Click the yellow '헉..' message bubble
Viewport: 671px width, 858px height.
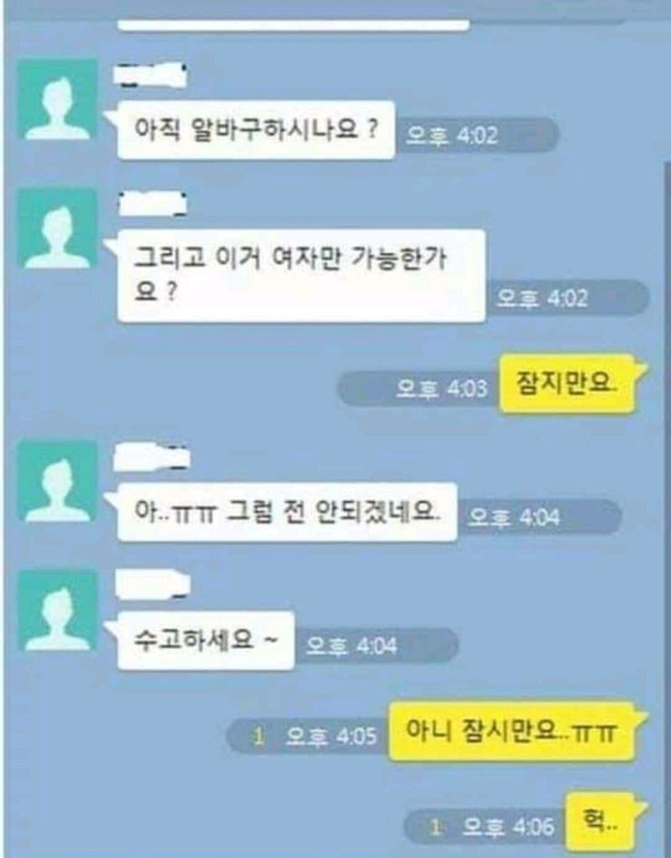(x=601, y=821)
